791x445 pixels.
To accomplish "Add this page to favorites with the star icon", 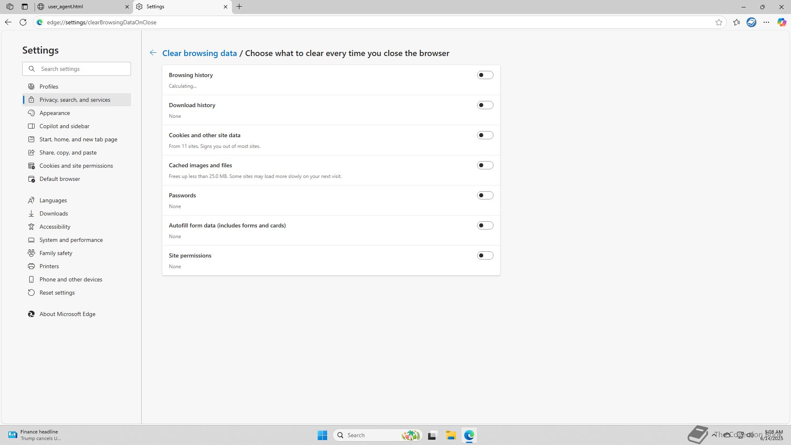I will click(719, 22).
